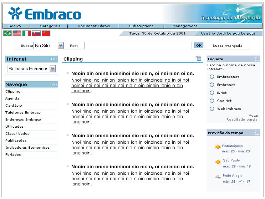Image resolution: width=265 pixels, height=199 pixels.
Task: Open the Document Library menu
Action: (94, 26)
